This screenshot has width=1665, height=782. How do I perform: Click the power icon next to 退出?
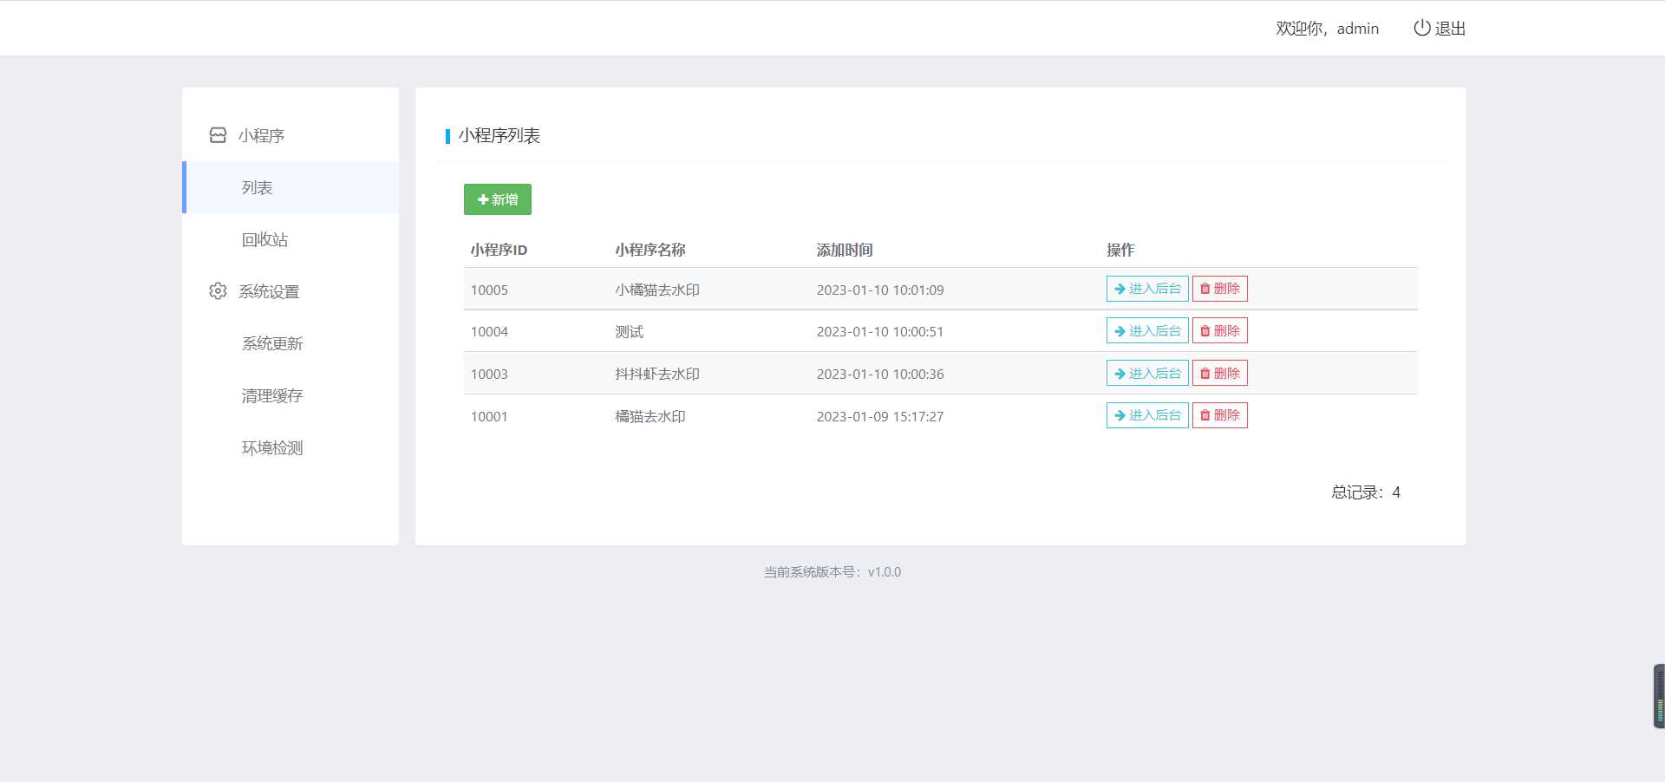(x=1420, y=27)
